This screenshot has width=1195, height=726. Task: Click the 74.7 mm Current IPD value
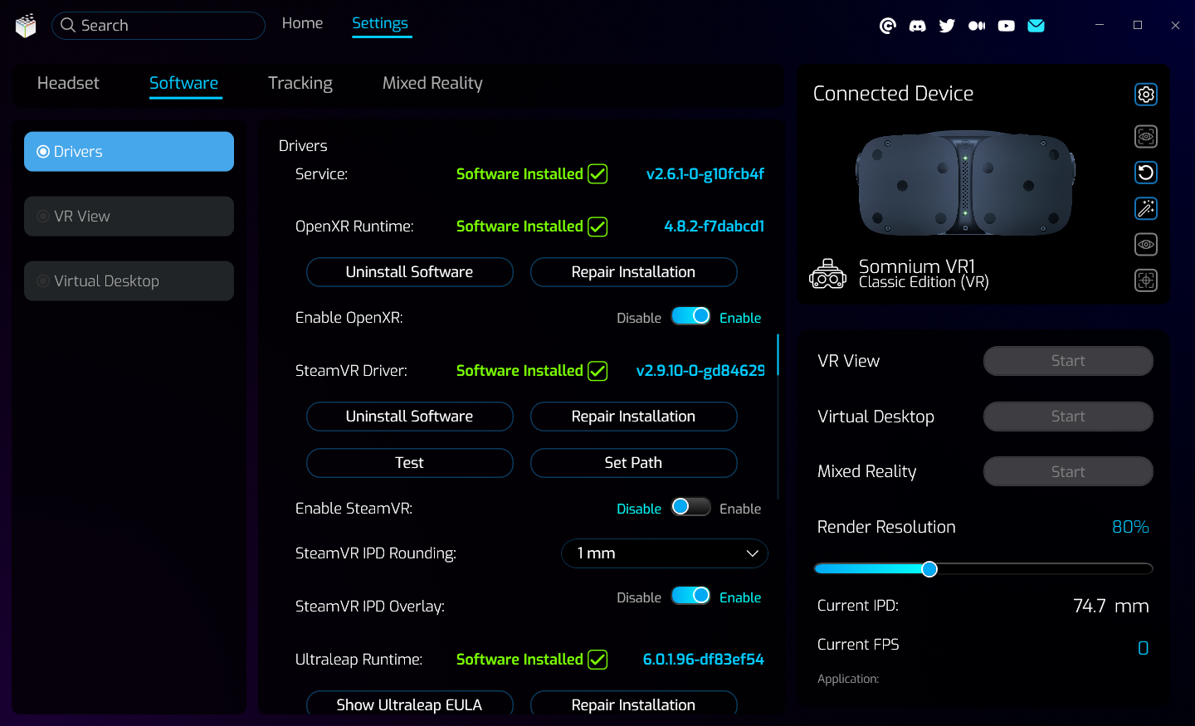[x=1110, y=606]
